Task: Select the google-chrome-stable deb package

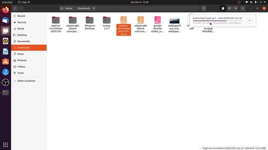Action: click(x=157, y=25)
